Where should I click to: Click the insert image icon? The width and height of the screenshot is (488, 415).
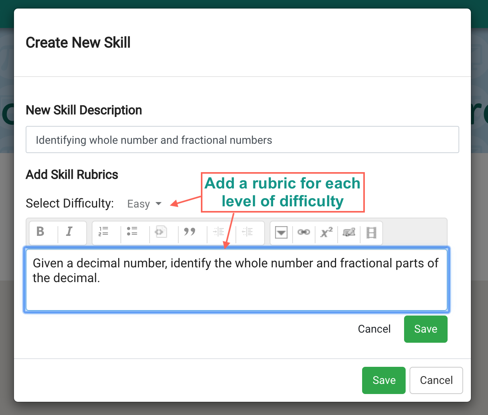tap(349, 233)
